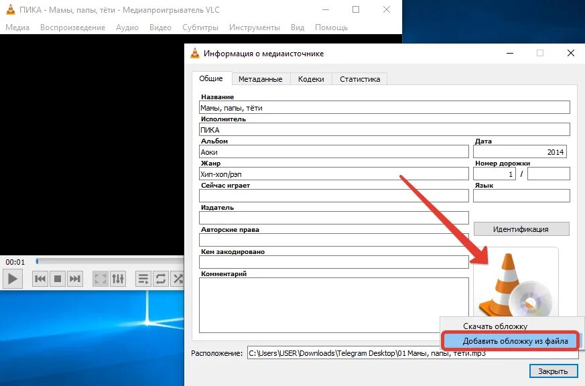Maximize the VLC main window
This screenshot has width=585, height=386.
356,9
